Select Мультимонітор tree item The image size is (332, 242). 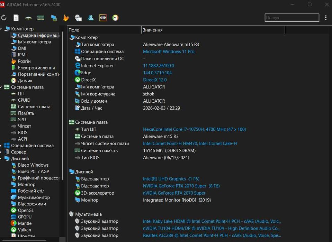coord(30,197)
